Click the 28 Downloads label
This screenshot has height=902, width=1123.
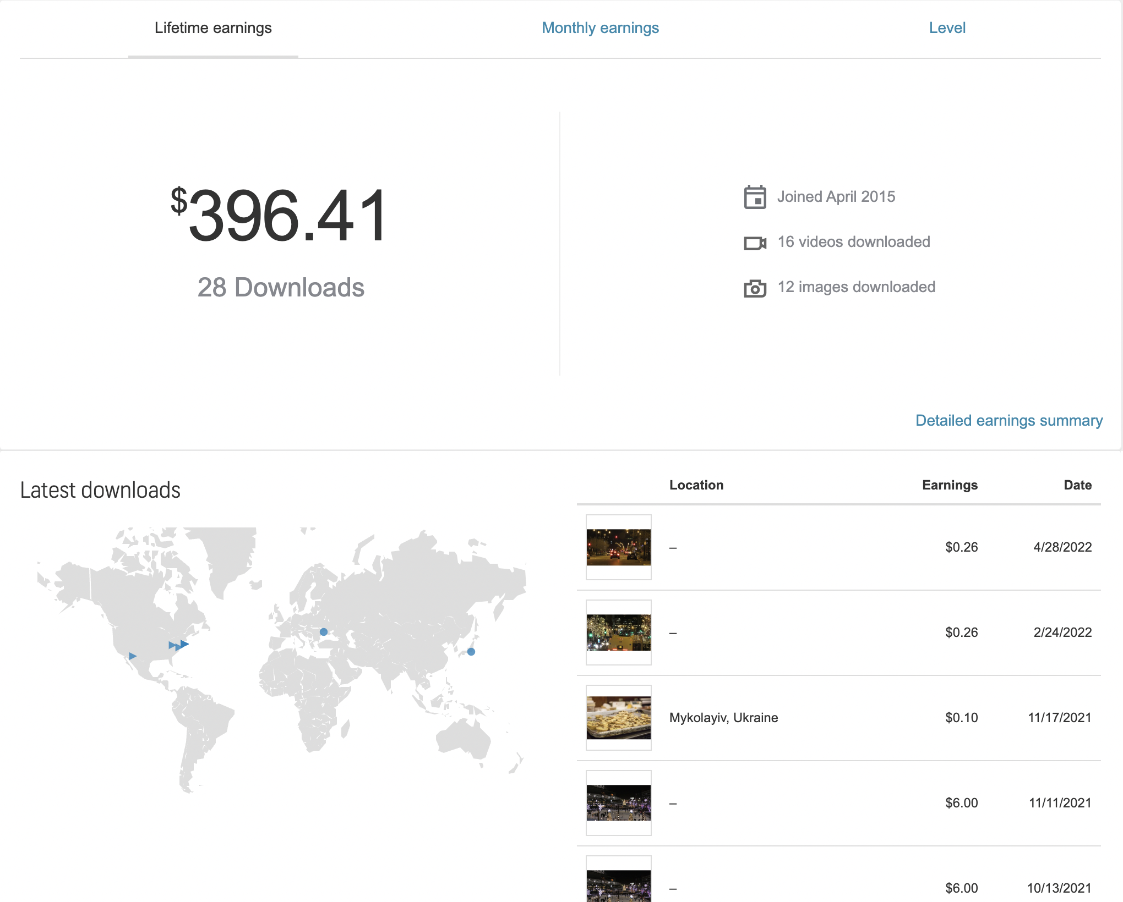click(x=281, y=288)
